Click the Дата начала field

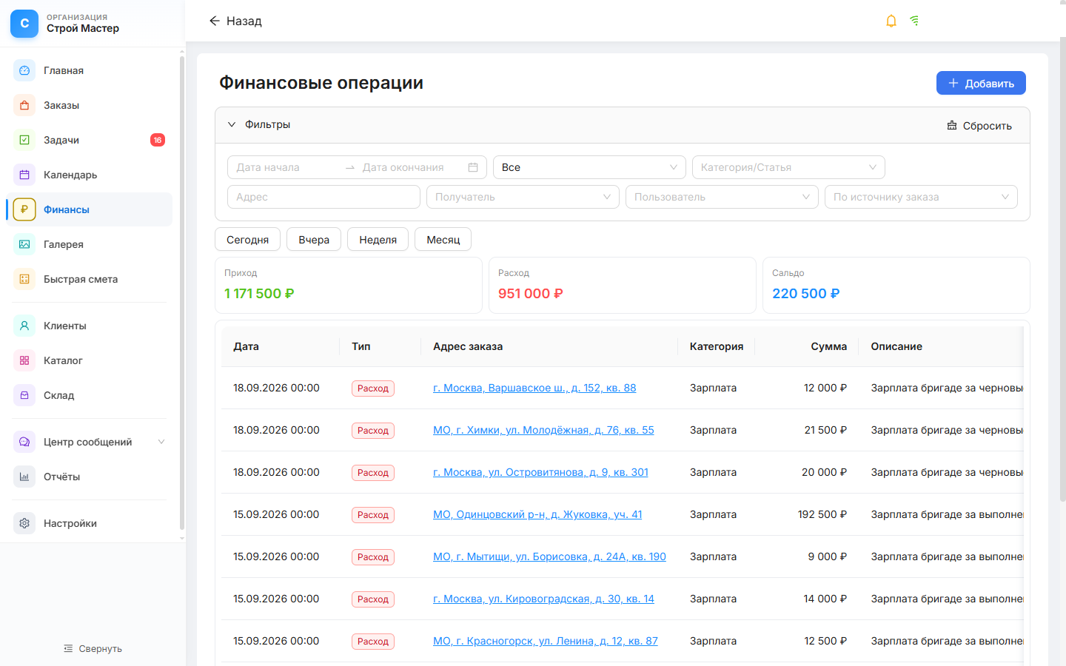[285, 167]
